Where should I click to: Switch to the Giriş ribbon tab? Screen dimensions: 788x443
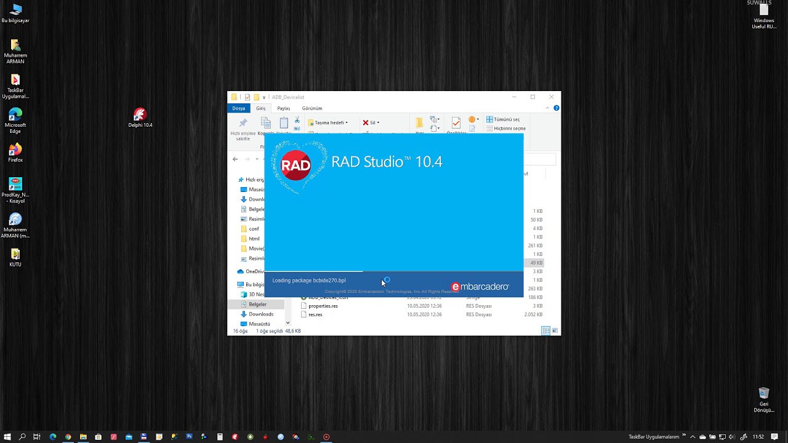[261, 108]
